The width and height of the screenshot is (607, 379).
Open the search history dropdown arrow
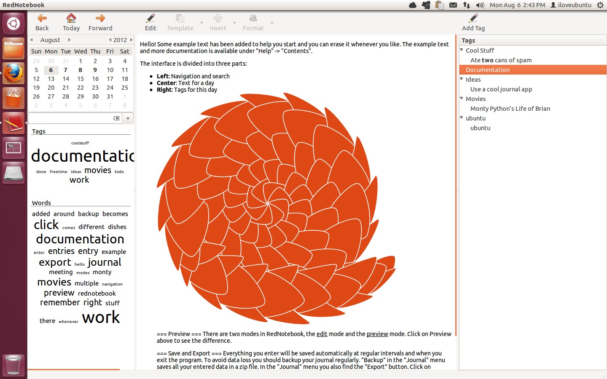pos(127,118)
